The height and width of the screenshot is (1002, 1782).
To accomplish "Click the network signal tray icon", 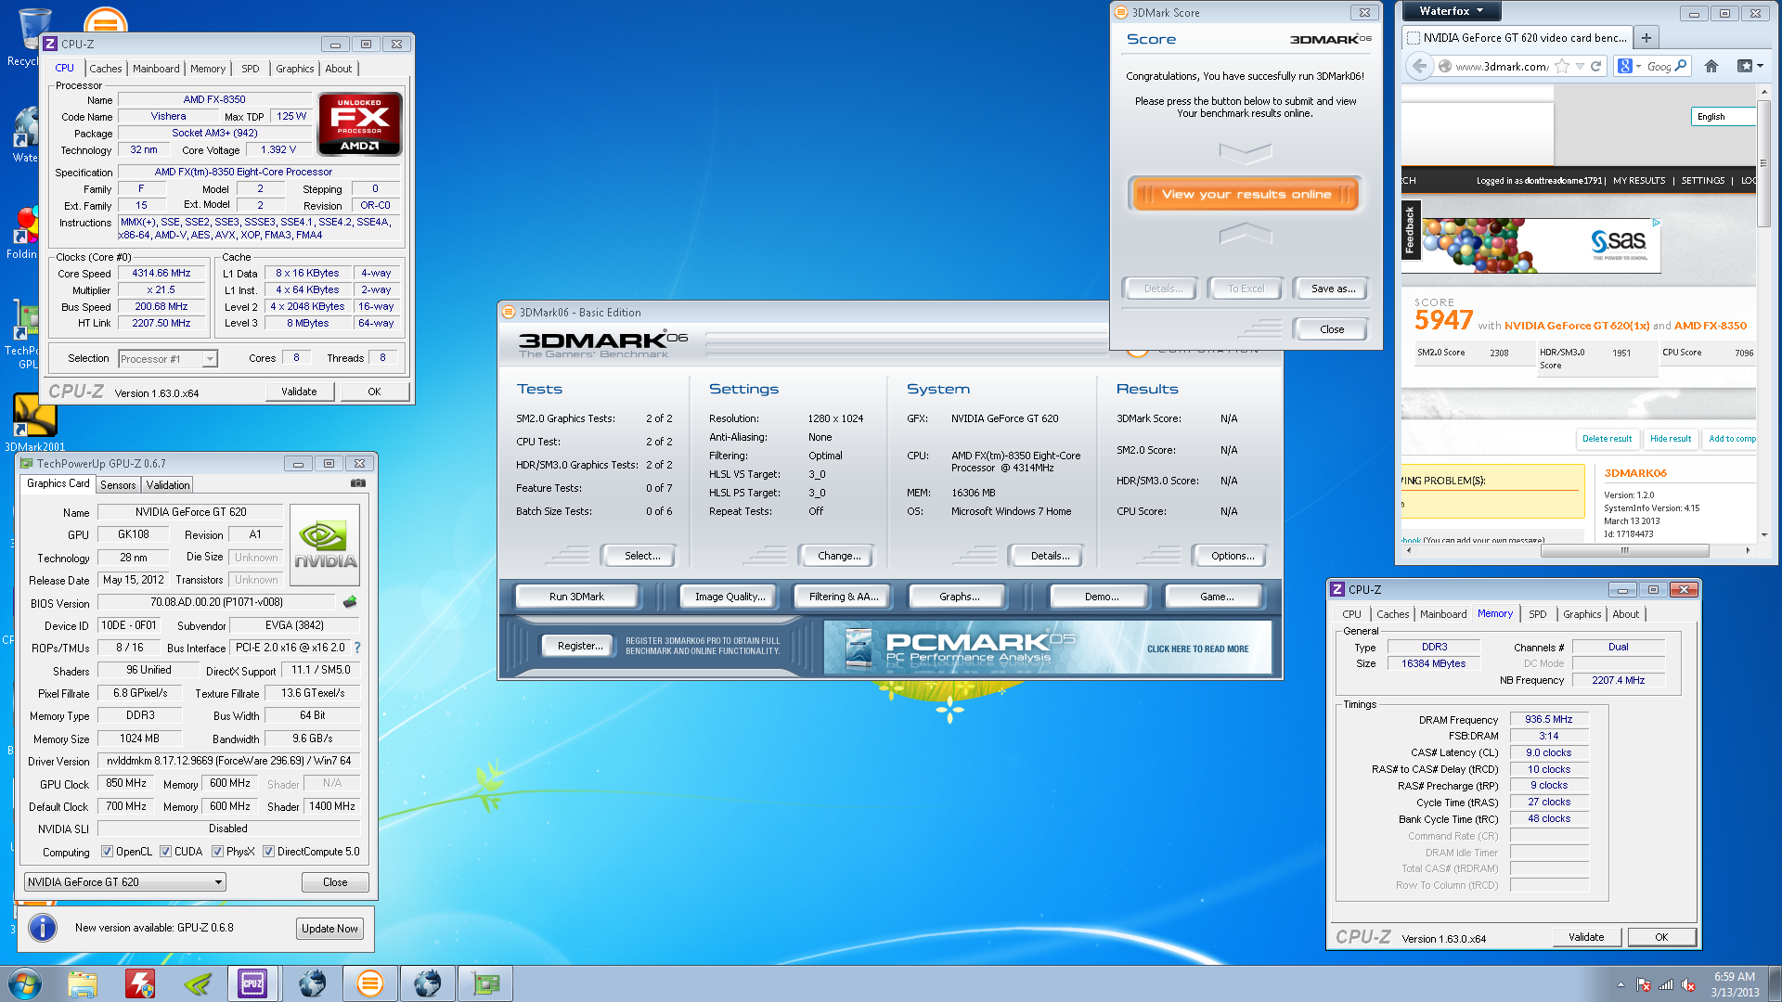I will pos(1666,984).
